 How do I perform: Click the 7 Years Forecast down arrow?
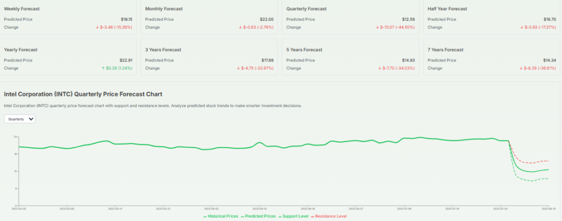click(521, 69)
